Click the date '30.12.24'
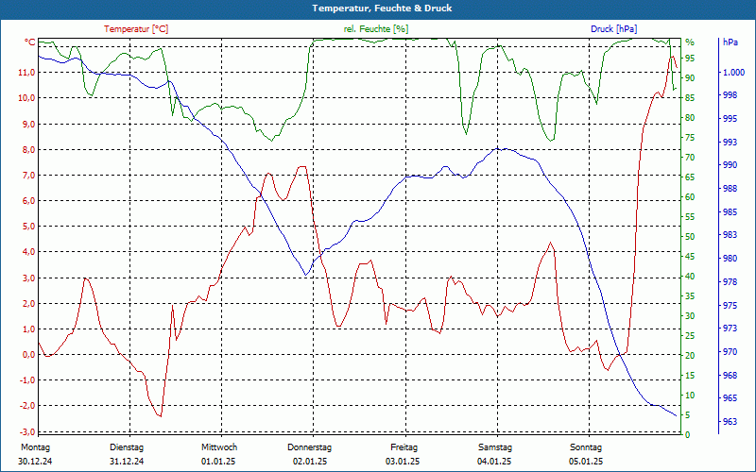 pos(35,462)
